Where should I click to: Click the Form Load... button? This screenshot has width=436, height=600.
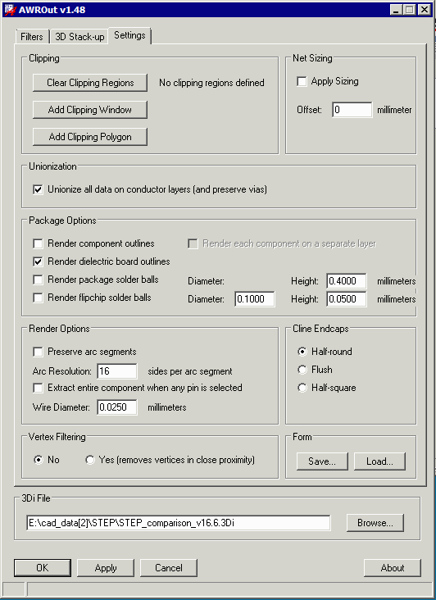[379, 461]
